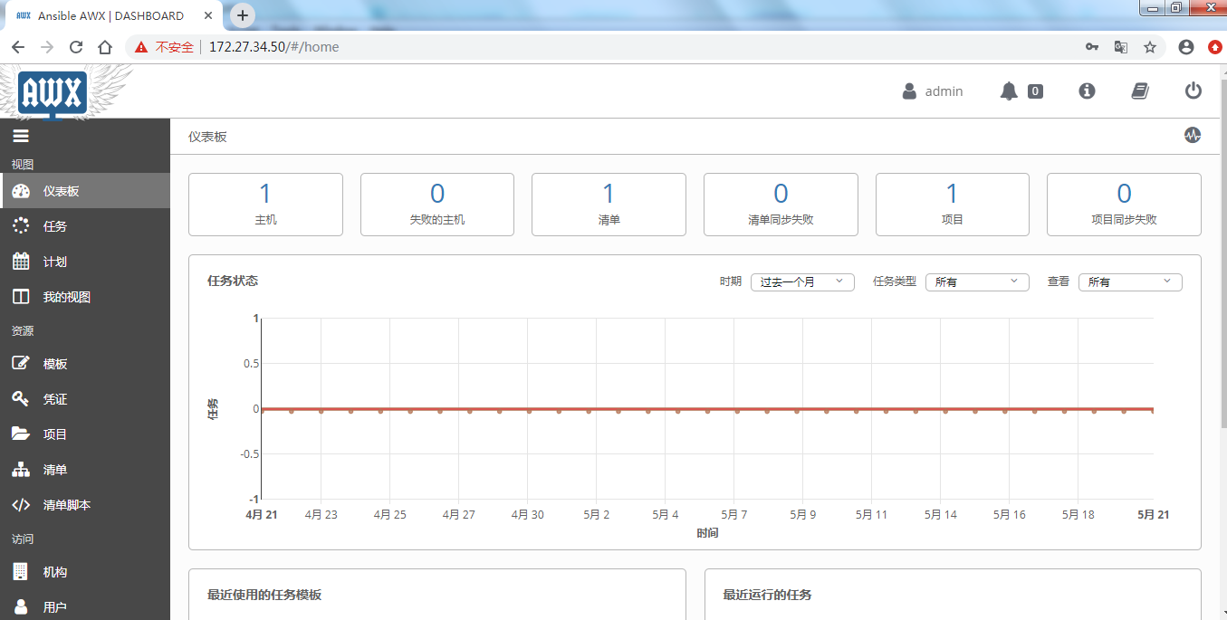Open the Inventory Sync Failures (清单同步失败) card
The width and height of the screenshot is (1227, 620).
click(x=781, y=205)
